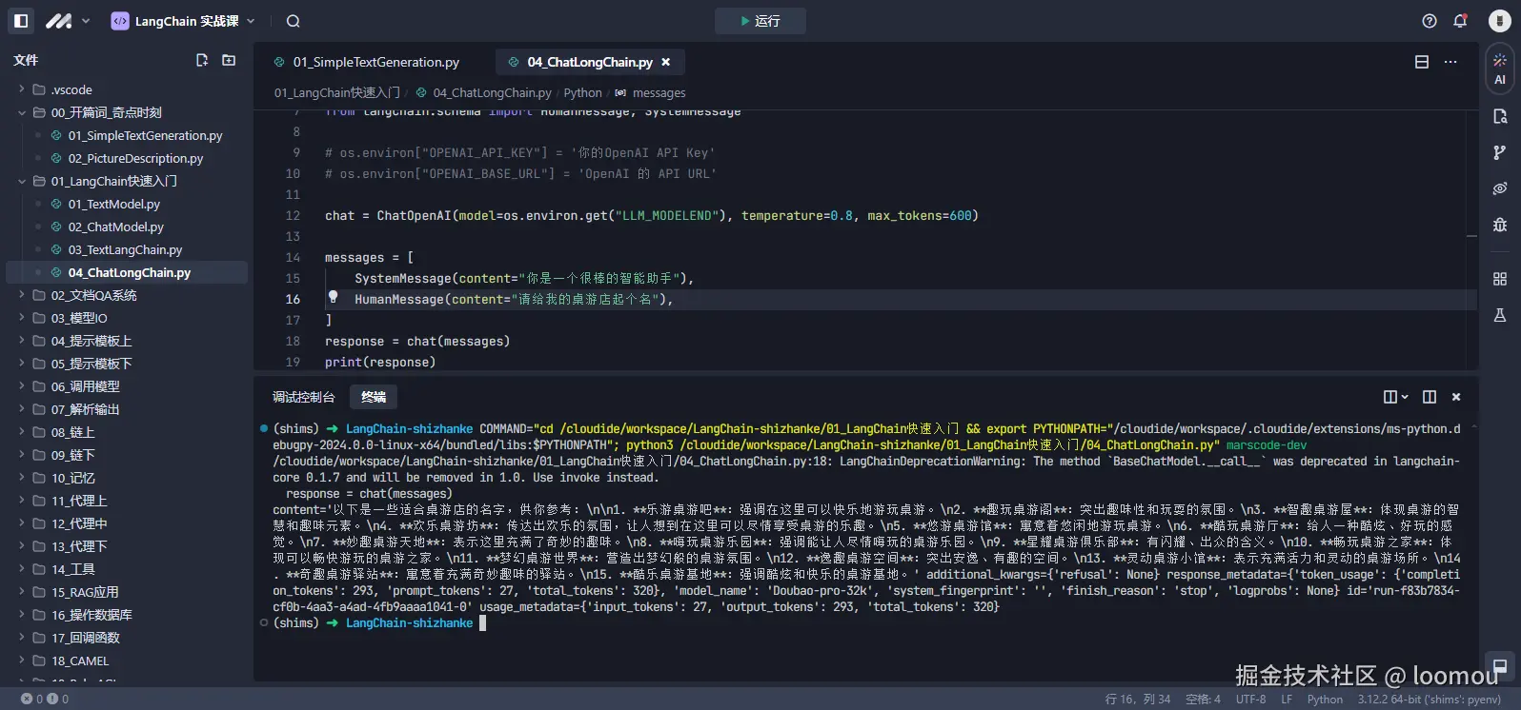Viewport: 1521px width, 710px height.
Task: Collapse the 01_LangChain快速入门 folder
Action: coord(22,181)
